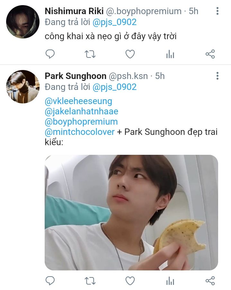Image resolution: width=231 pixels, height=290 pixels.
Task: Open the attached airplane photo
Action: click(131, 212)
